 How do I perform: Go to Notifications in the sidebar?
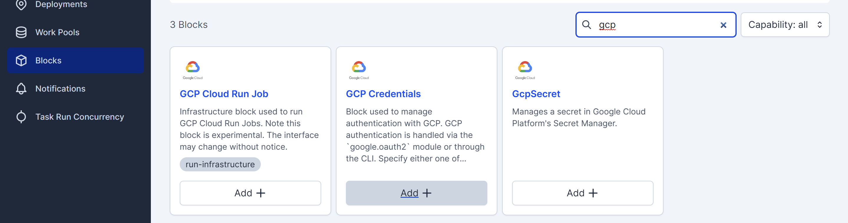tap(60, 89)
